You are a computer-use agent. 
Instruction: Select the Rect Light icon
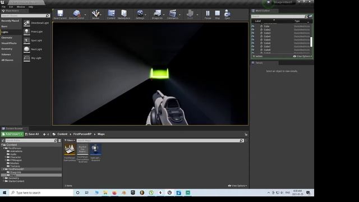[26, 49]
